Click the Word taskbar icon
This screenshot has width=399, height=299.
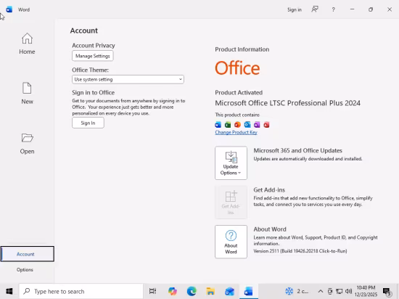point(248,291)
